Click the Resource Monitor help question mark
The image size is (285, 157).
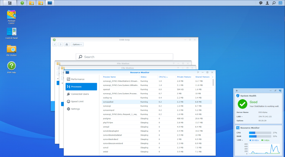[x=198, y=72]
